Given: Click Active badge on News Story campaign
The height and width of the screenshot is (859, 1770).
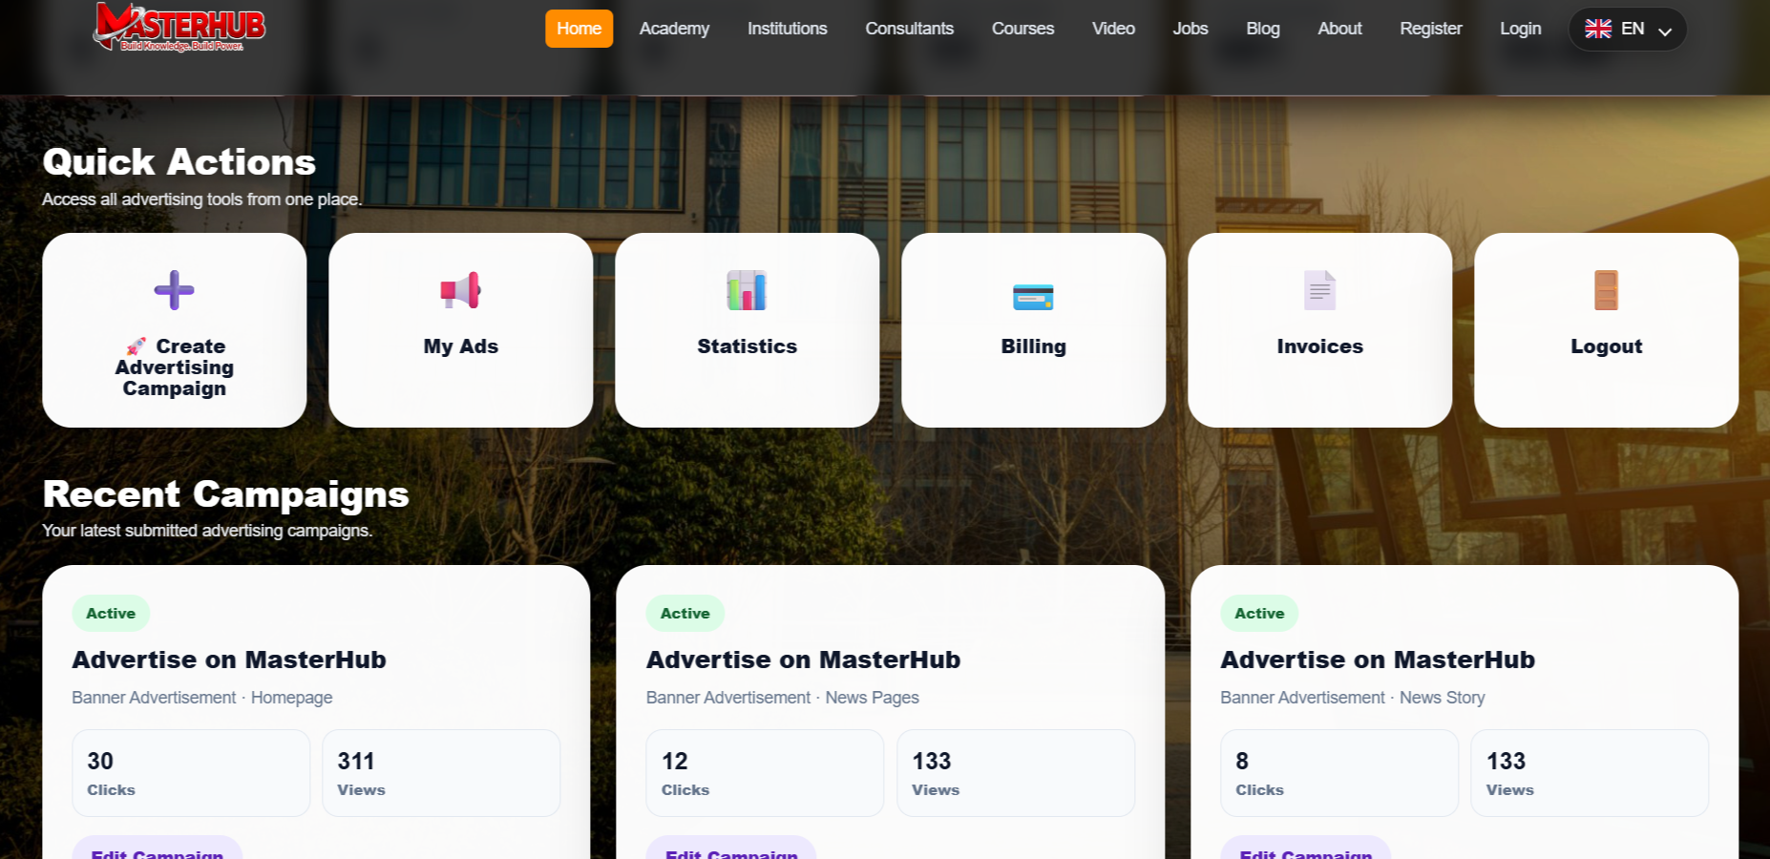Looking at the screenshot, I should (x=1259, y=614).
